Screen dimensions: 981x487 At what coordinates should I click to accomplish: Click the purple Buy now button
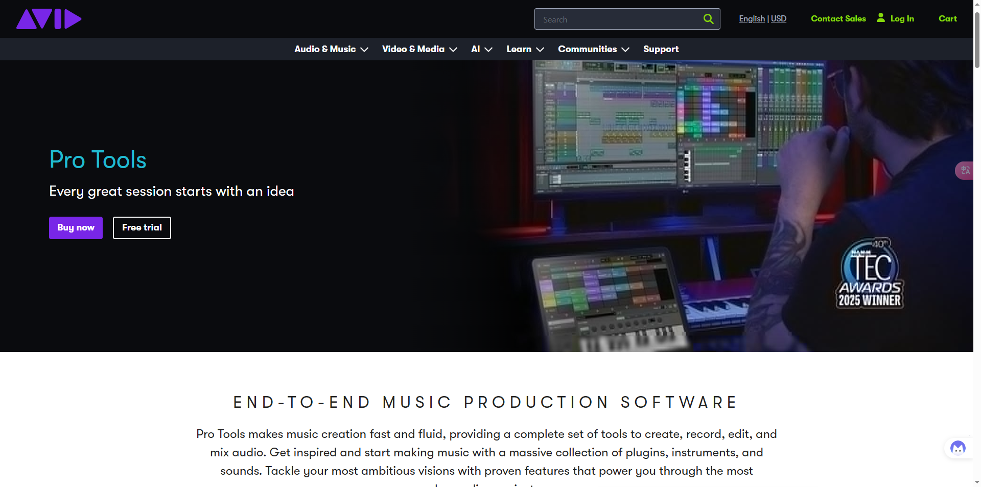pos(76,228)
